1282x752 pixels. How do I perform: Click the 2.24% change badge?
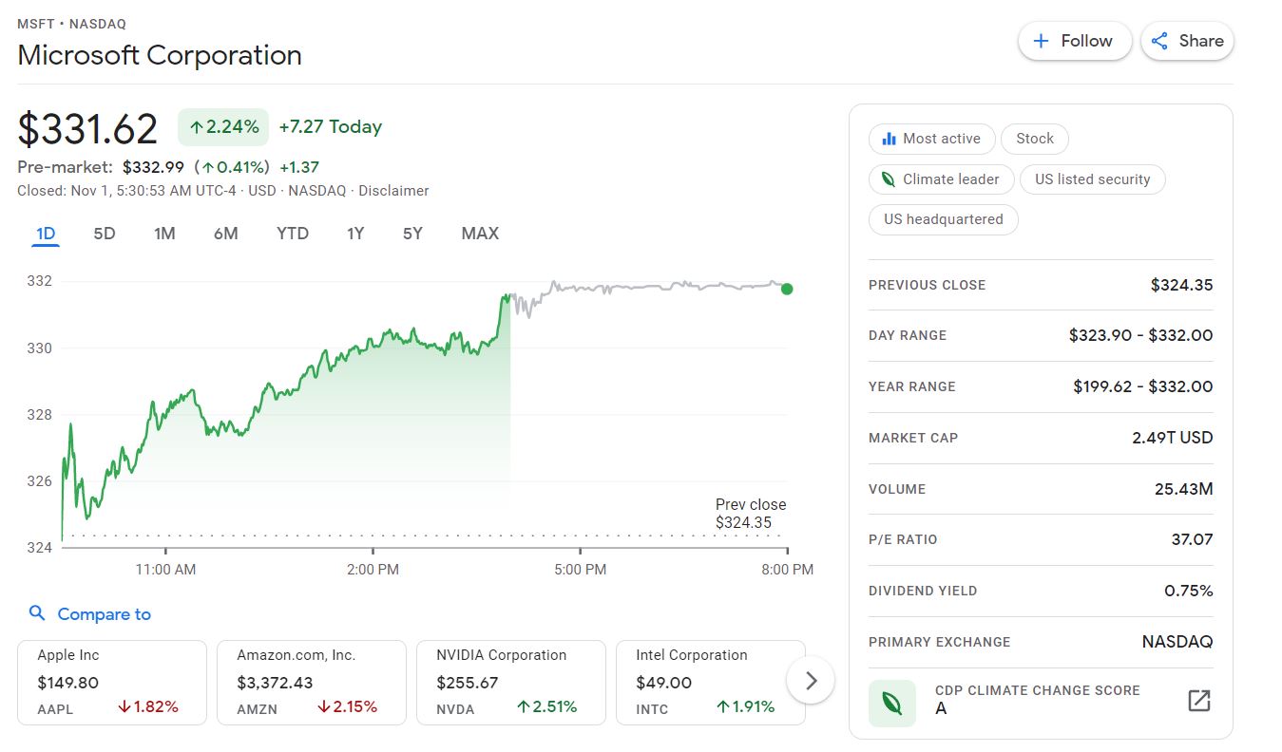(x=223, y=127)
